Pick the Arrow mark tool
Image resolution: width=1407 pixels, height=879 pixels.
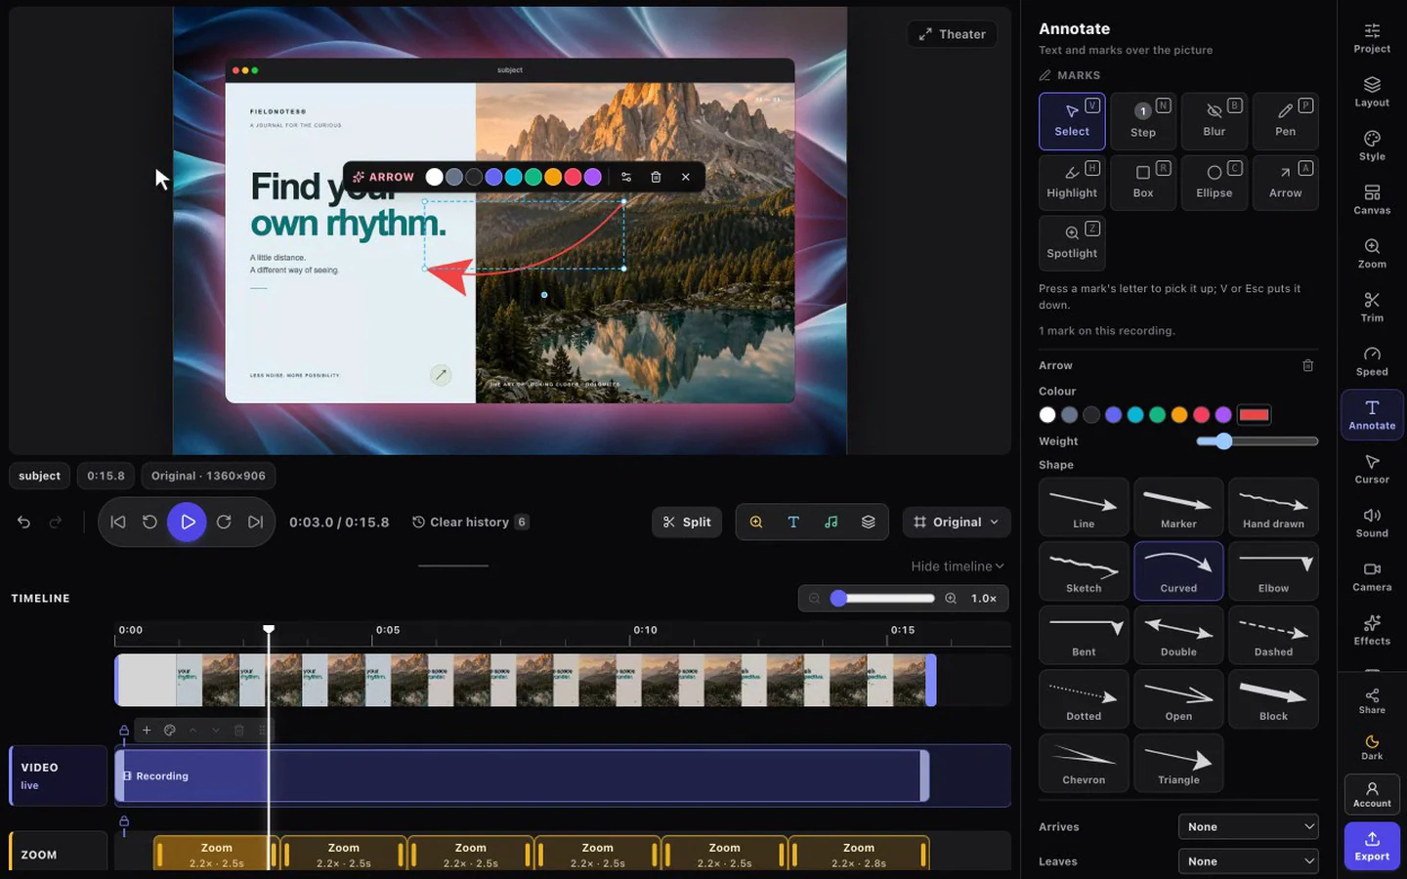click(1286, 183)
